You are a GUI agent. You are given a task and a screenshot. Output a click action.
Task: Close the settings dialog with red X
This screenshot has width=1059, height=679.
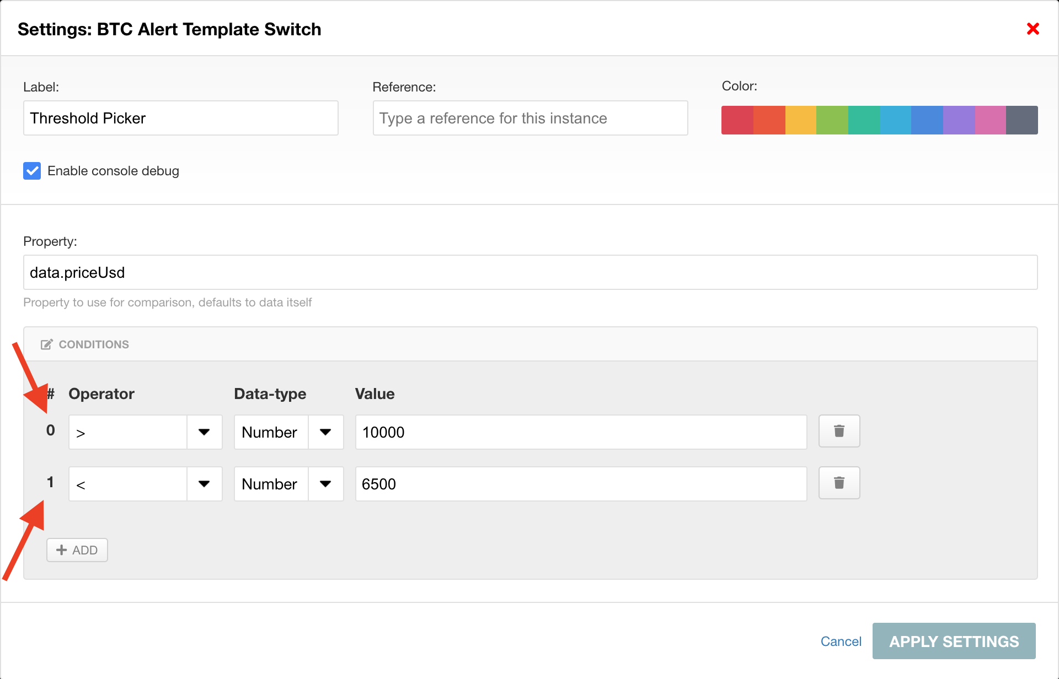[1033, 29]
